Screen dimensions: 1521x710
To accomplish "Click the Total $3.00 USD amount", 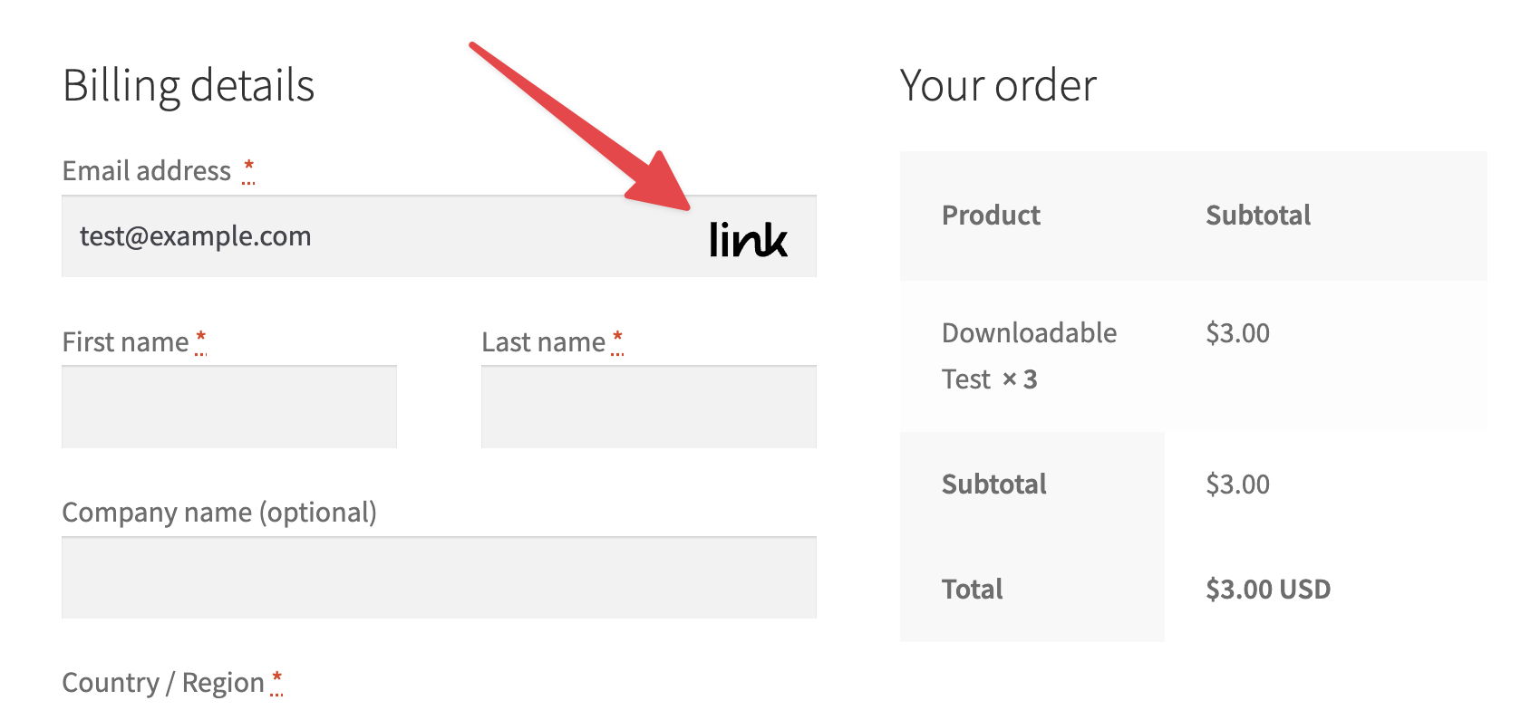I will [1267, 589].
